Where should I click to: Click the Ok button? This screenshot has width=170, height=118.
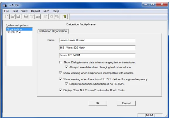pyautogui.click(x=98, y=103)
